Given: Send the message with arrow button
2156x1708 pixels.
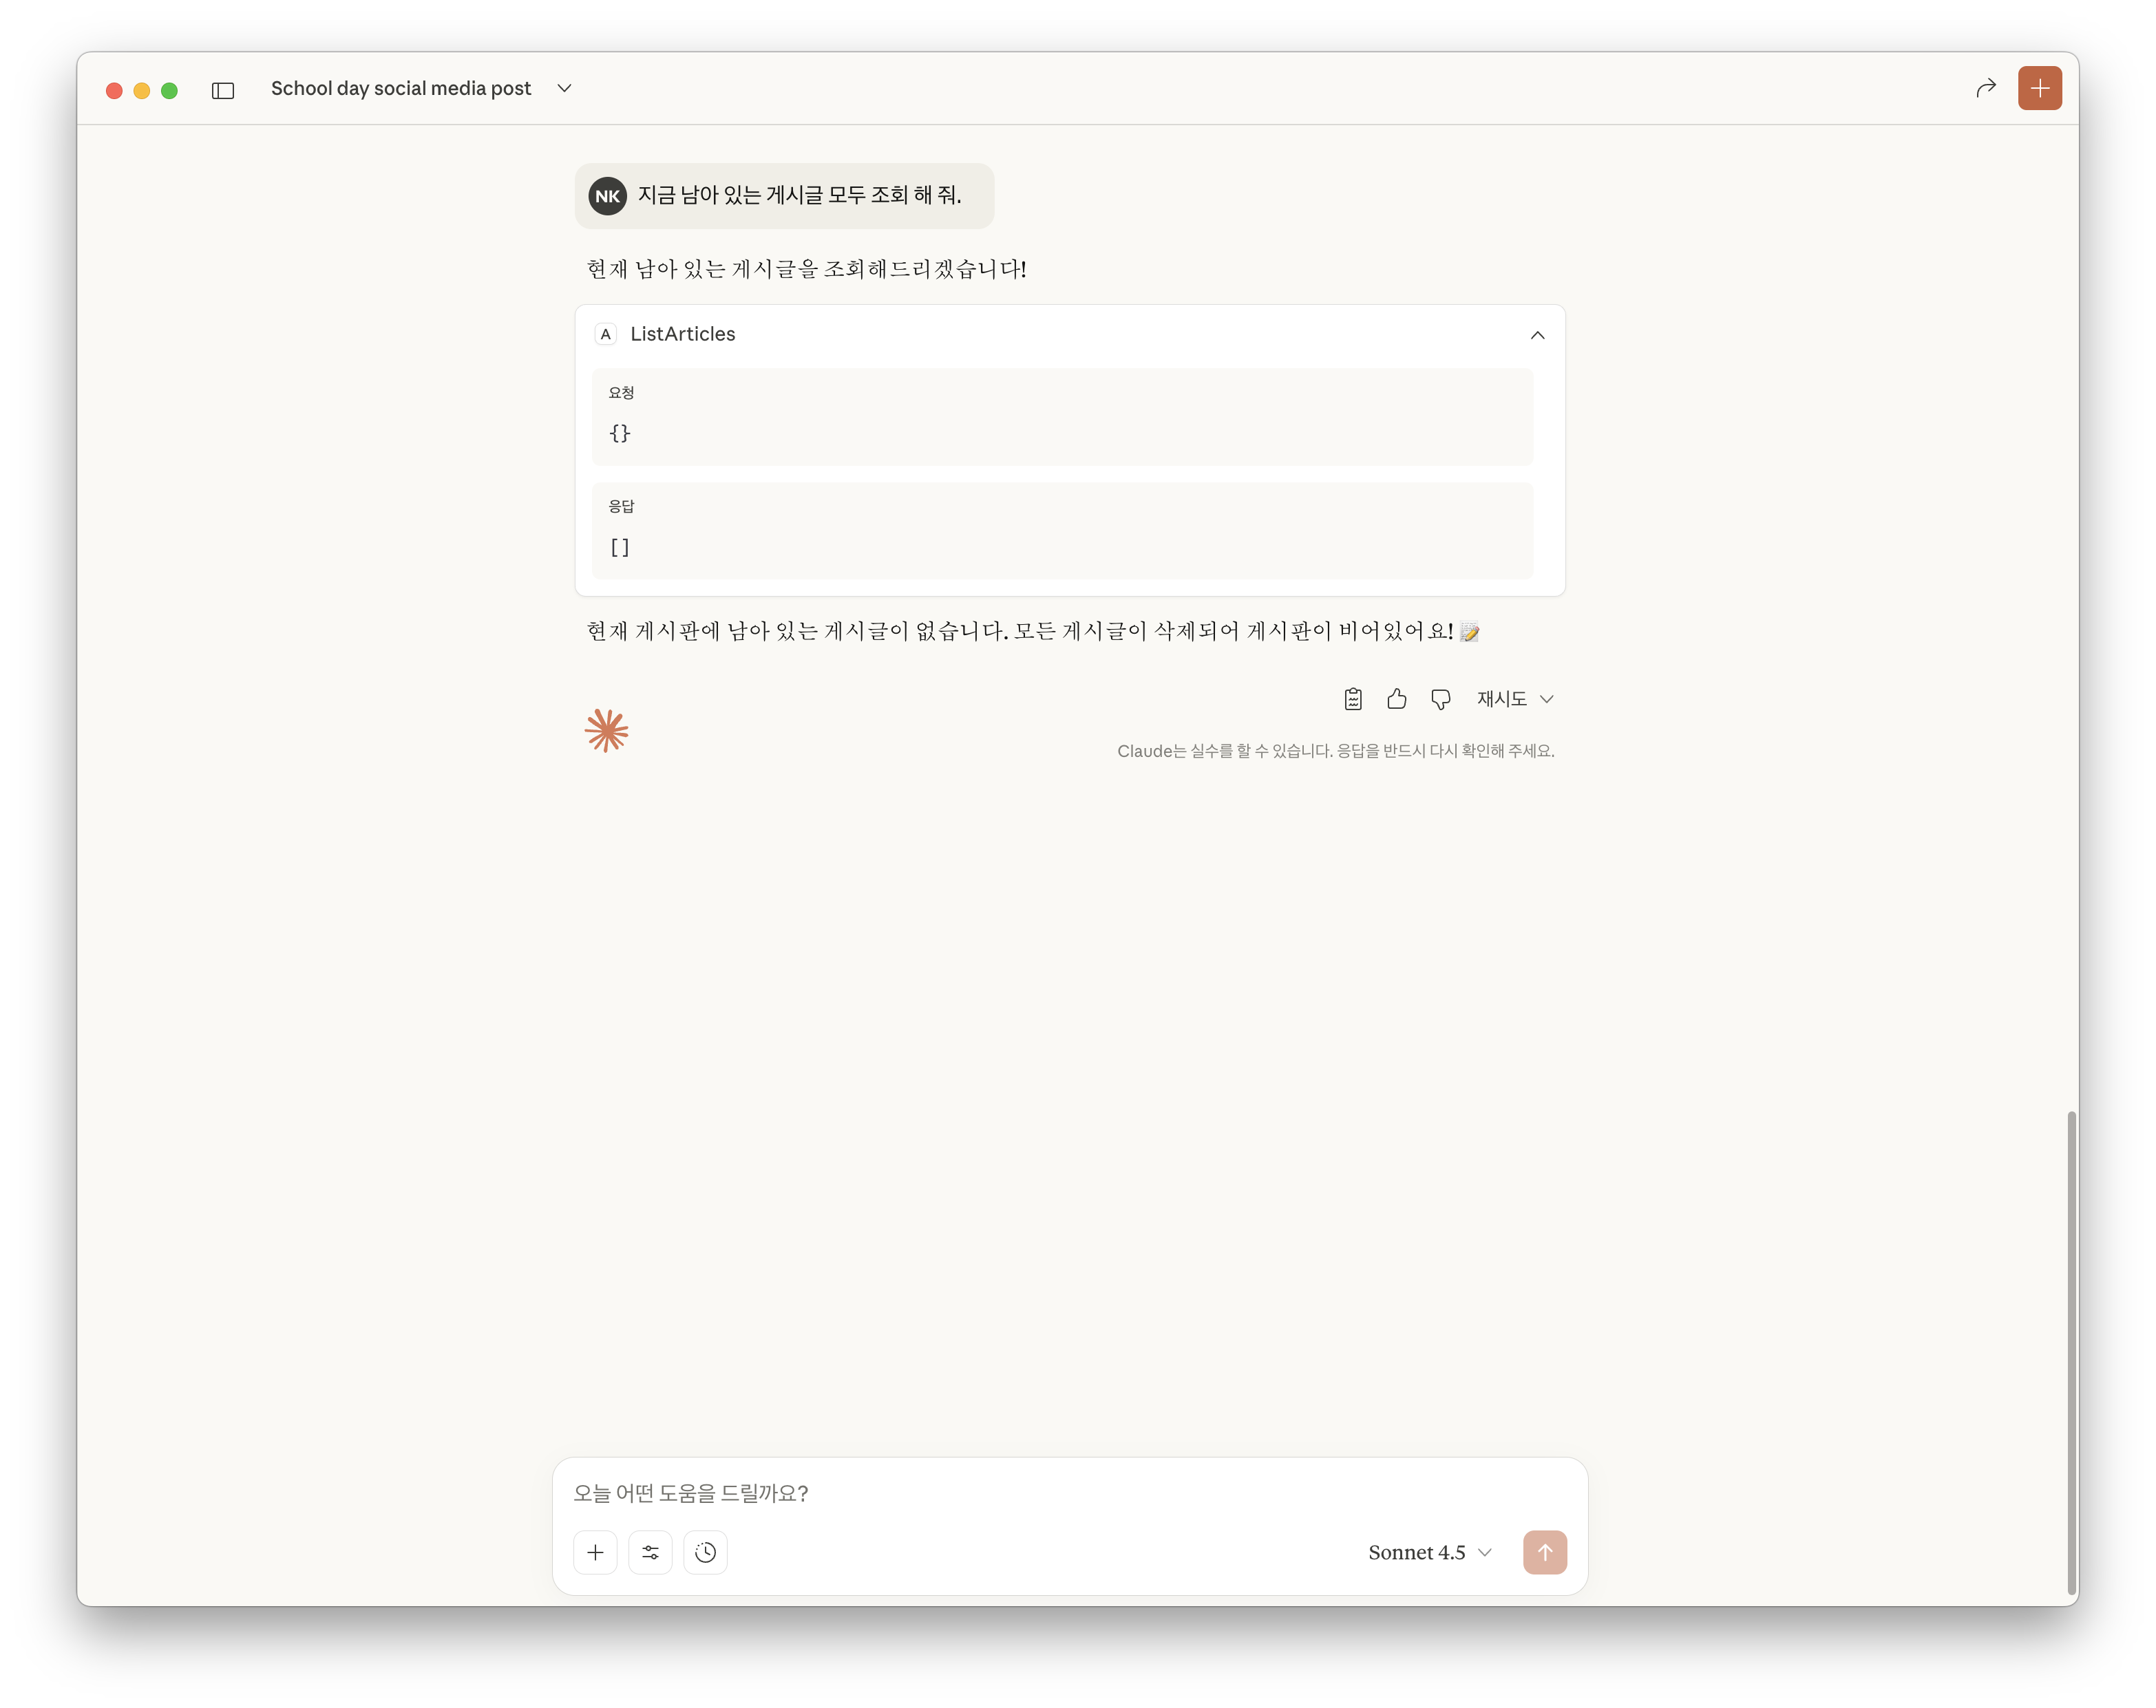Looking at the screenshot, I should [x=1545, y=1552].
